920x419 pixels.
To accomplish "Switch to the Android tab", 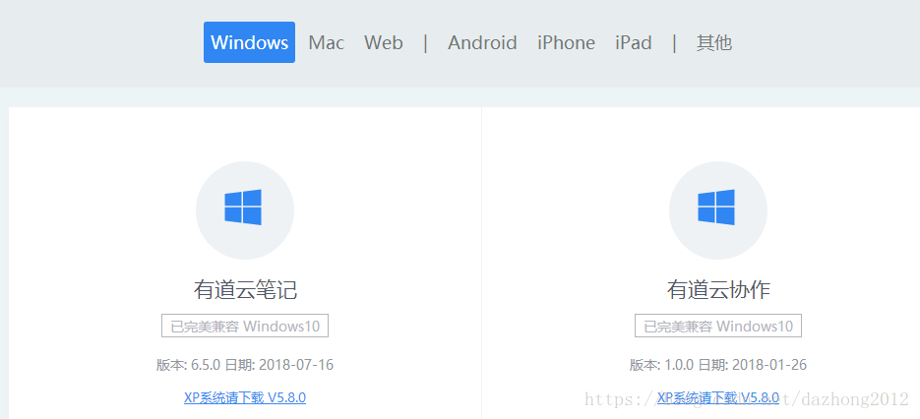I will [482, 43].
